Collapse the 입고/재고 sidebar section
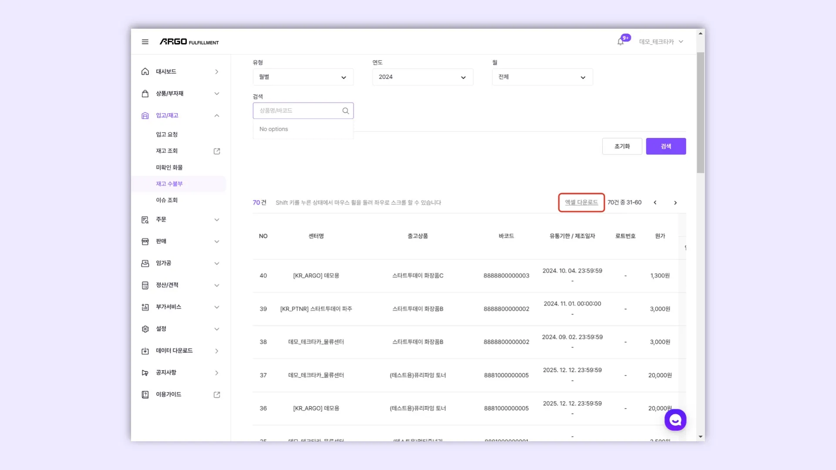This screenshot has height=470, width=836. [x=217, y=116]
